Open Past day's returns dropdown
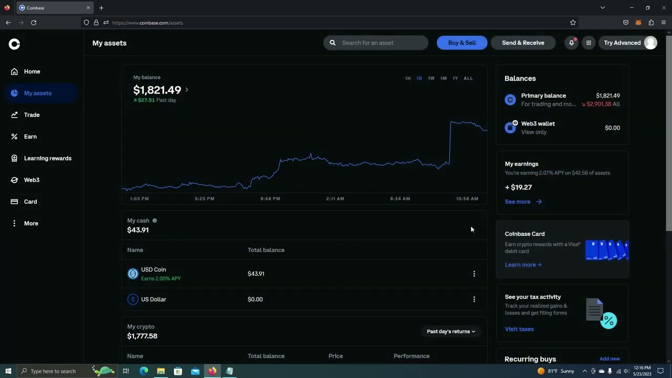Image resolution: width=672 pixels, height=378 pixels. [x=451, y=331]
